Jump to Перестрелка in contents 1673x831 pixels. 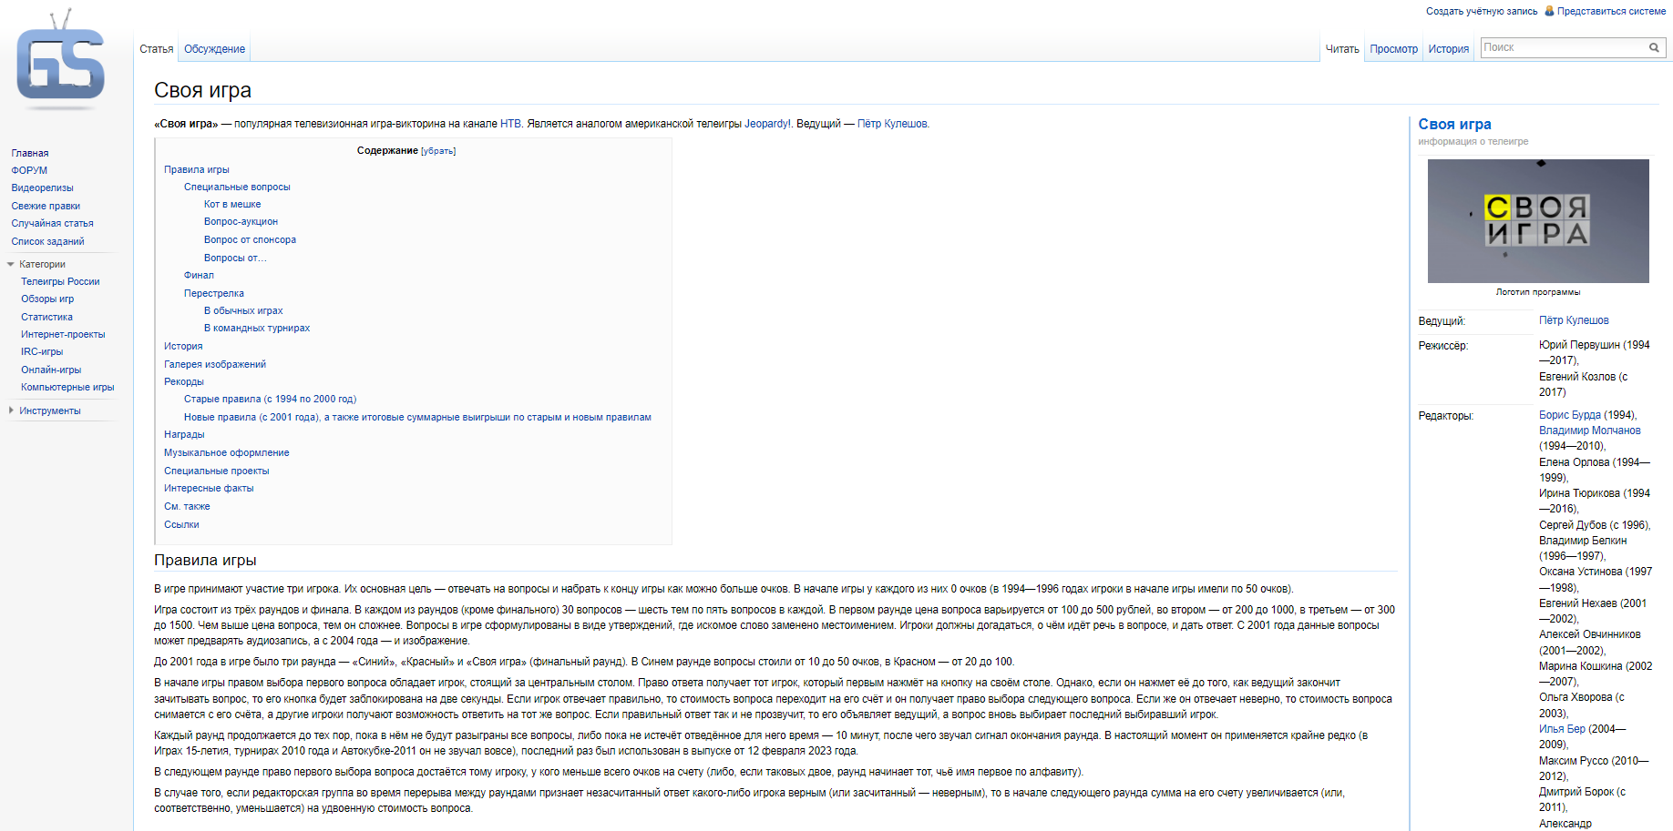coord(214,293)
